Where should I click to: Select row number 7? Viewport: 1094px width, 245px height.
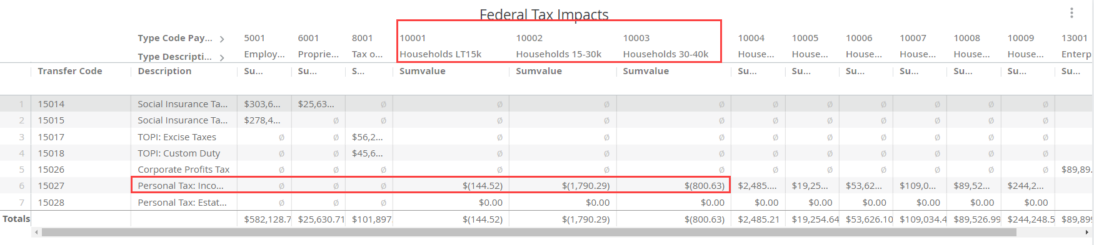(x=21, y=203)
